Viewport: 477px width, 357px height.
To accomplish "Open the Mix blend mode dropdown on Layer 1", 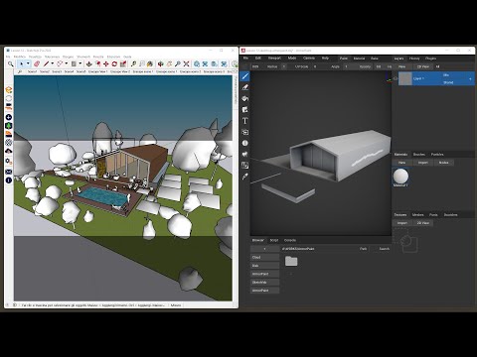I will 446,75.
